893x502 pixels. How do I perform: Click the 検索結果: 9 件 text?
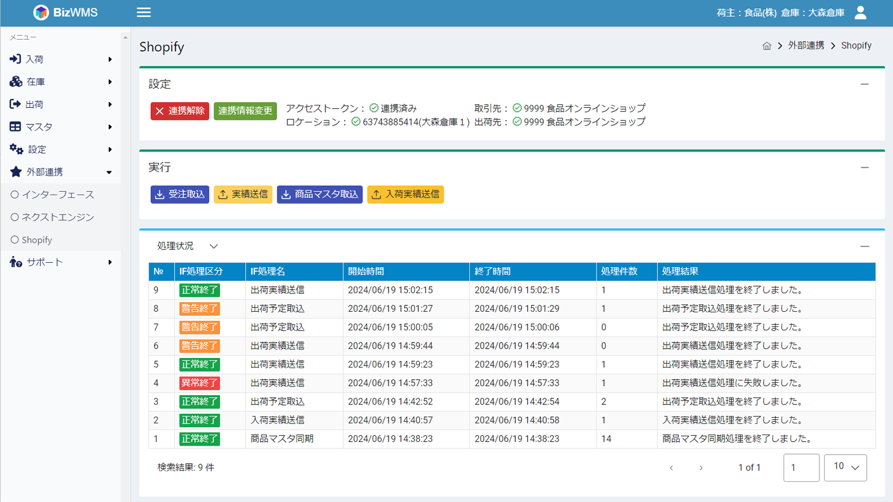pos(186,467)
